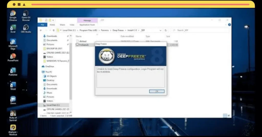Open the WINDOWS 10 Faronics folder

(56, 61)
